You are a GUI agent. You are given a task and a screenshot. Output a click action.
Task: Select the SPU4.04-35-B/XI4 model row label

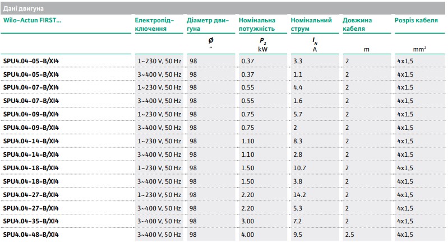pos(31,221)
